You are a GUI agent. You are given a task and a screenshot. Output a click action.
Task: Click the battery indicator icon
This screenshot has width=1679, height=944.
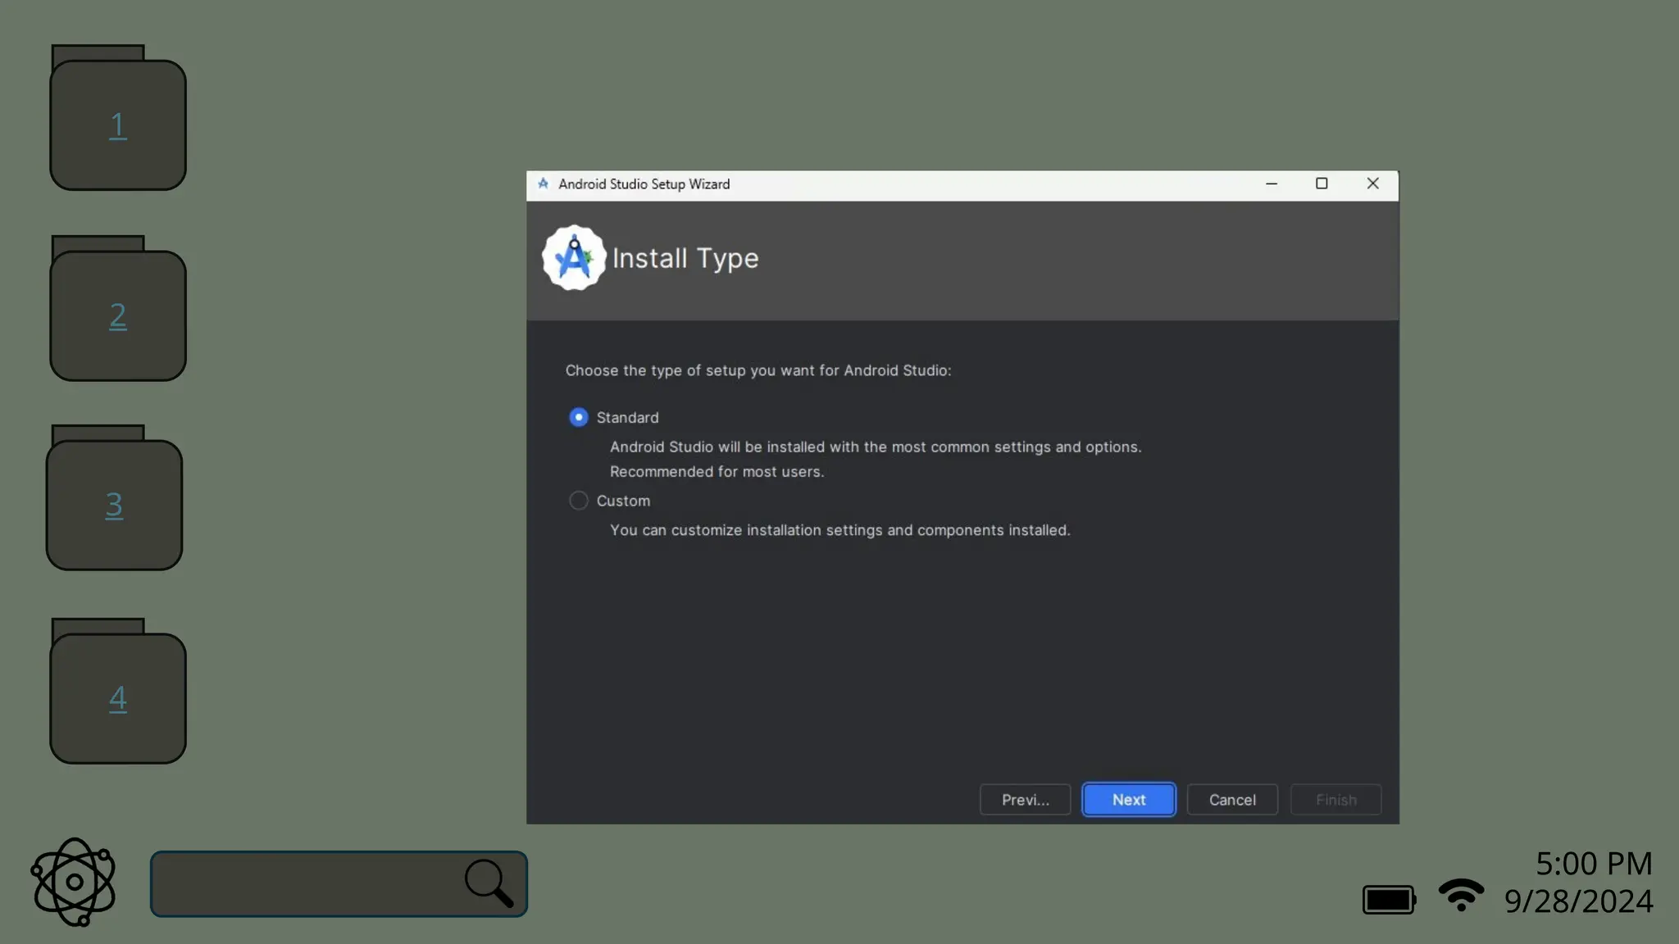click(x=1389, y=899)
